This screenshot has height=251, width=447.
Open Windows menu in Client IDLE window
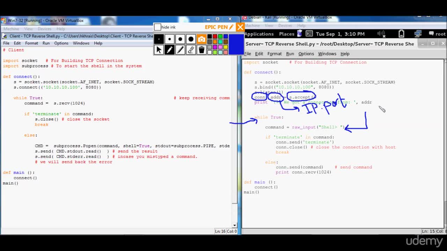(81, 43)
